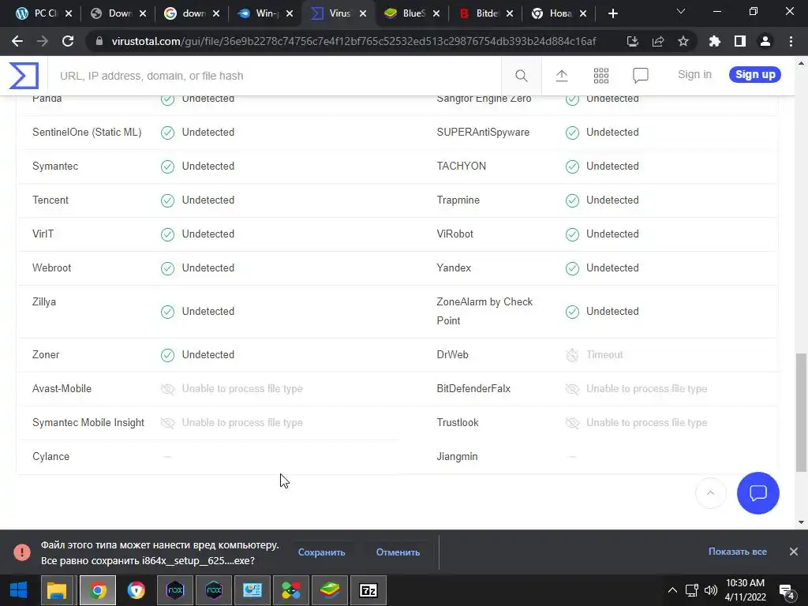This screenshot has height=606, width=808.
Task: Click the Tencent engine name
Action: (50, 200)
